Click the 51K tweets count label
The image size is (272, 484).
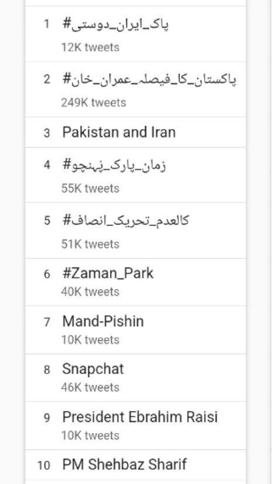coord(90,244)
